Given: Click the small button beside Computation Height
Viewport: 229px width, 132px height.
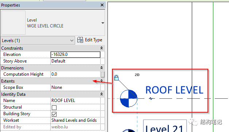Looking at the screenshot, I should pyautogui.click(x=103, y=74).
